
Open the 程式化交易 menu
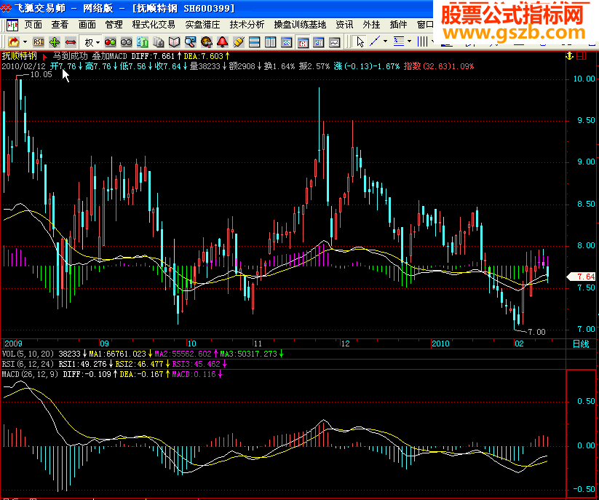155,24
